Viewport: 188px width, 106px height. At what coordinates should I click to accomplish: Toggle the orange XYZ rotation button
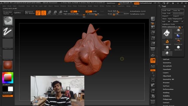pyautogui.click(x=153, y=70)
